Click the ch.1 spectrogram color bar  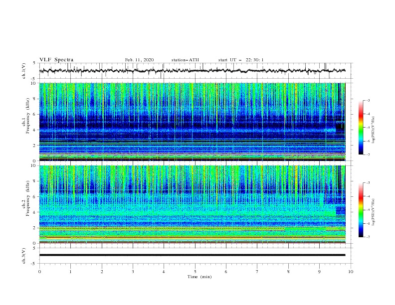pyautogui.click(x=361, y=128)
